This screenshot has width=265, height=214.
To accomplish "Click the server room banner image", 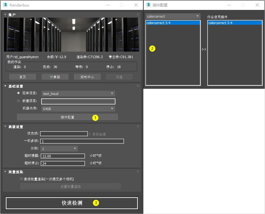I will point(72,34).
